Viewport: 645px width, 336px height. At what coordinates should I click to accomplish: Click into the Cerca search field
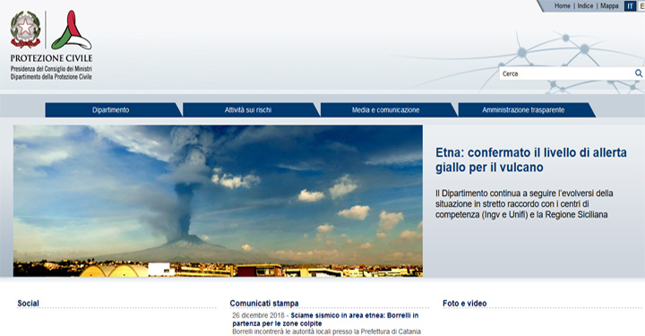tap(567, 73)
